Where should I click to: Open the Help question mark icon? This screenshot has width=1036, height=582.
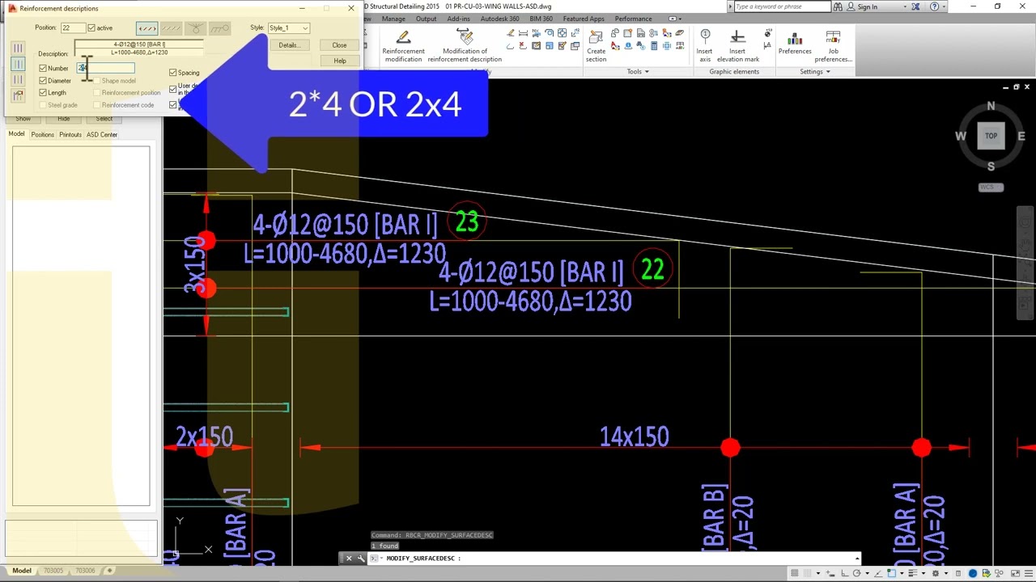point(935,6)
